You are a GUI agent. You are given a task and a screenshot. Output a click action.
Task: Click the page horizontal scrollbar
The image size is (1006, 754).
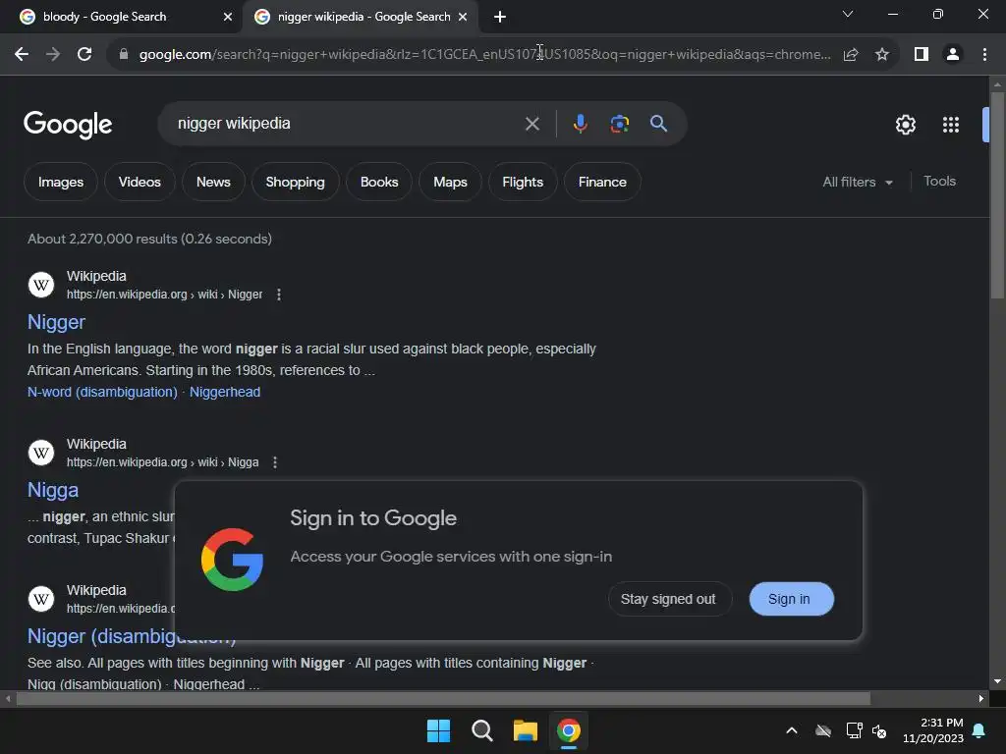pyautogui.click(x=443, y=698)
